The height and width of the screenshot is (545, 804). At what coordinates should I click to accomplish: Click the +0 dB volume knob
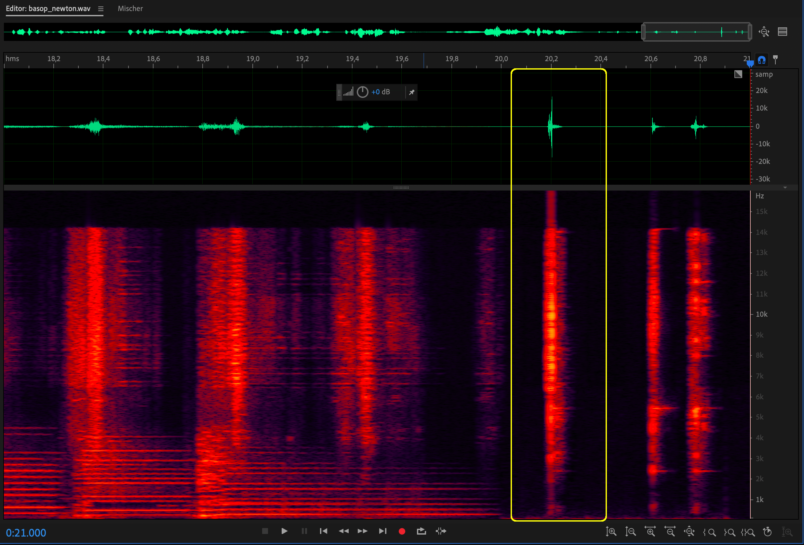pyautogui.click(x=362, y=92)
